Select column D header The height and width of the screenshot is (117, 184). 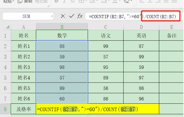pos(141,27)
